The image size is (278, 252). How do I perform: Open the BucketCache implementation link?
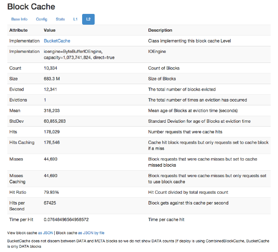click(x=57, y=41)
